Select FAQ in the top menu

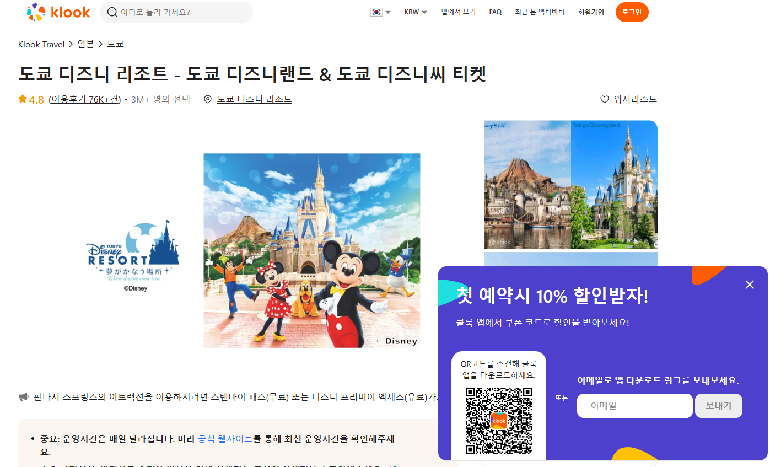(x=495, y=12)
